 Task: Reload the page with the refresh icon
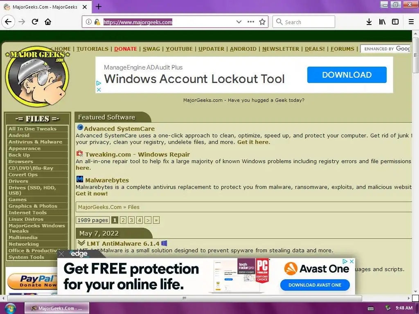[35, 22]
